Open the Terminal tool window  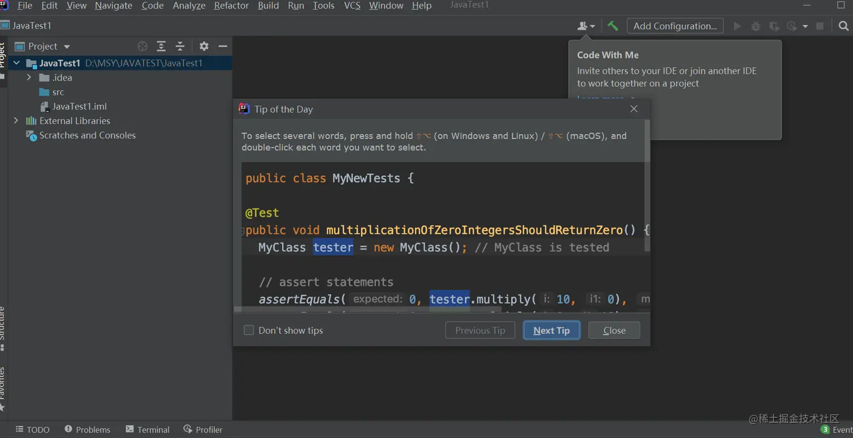tap(147, 430)
